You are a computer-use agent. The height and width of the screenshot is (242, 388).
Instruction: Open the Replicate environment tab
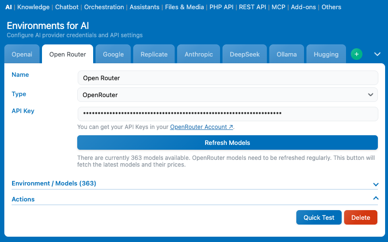tap(154, 54)
